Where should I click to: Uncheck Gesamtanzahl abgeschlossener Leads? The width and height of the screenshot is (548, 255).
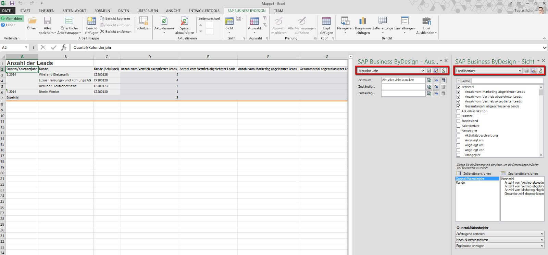pyautogui.click(x=459, y=106)
